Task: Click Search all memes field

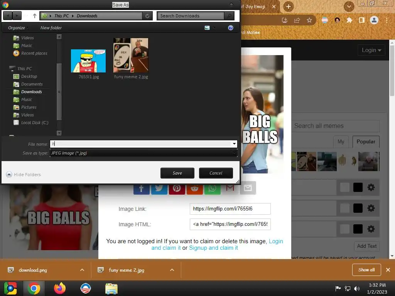Action: [x=335, y=126]
